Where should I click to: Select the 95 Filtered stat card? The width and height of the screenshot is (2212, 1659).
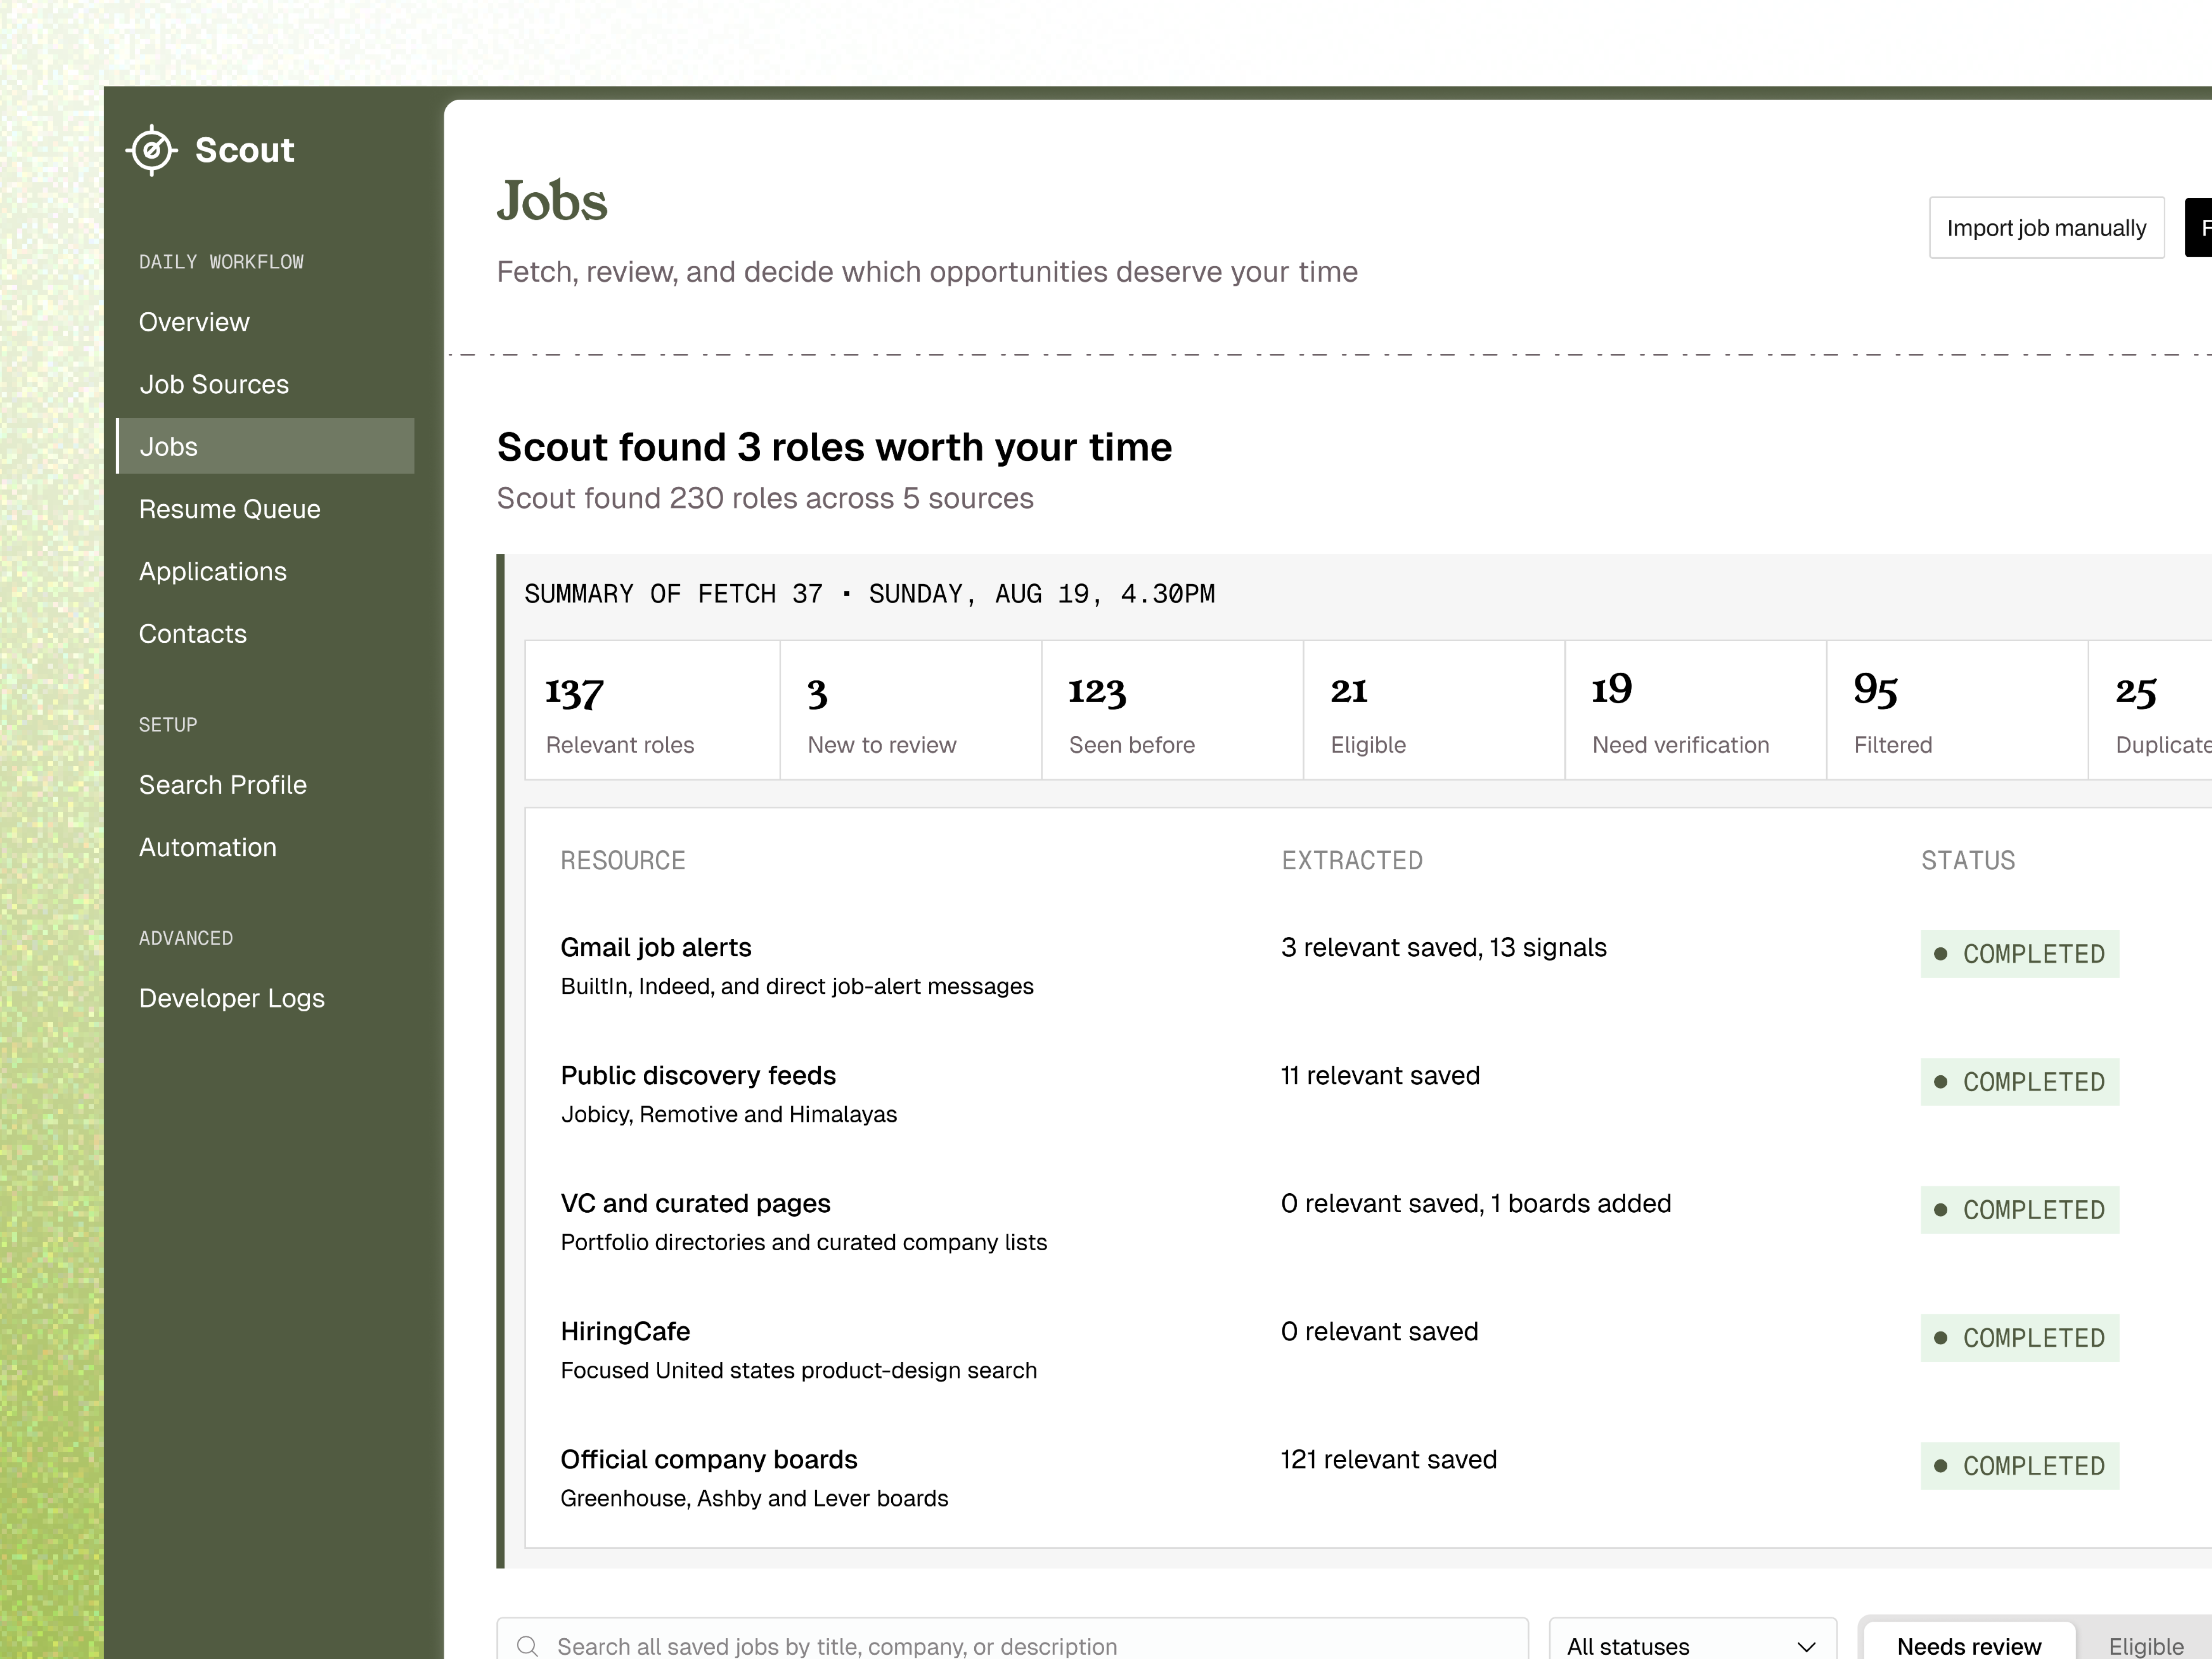[x=1958, y=710]
